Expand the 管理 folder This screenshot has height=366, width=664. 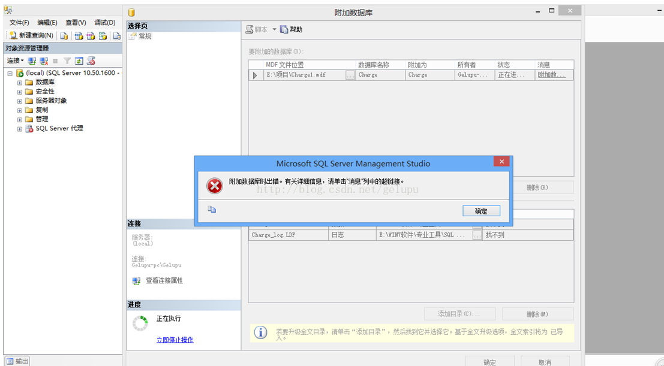(19, 120)
